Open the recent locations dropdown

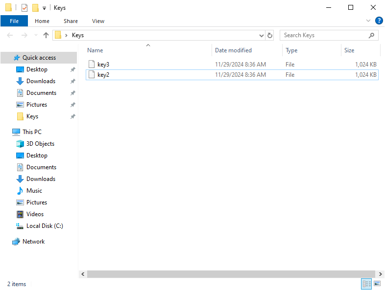[36, 35]
